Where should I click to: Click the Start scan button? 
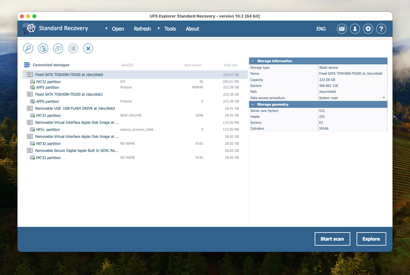(332, 239)
